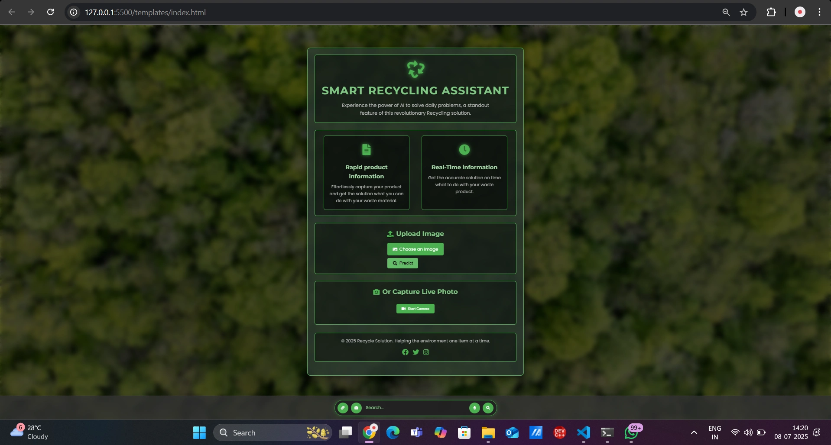Image resolution: width=831 pixels, height=445 pixels.
Task: Click the SMART RECYCLING ASSISTANT heading
Action: 415,90
